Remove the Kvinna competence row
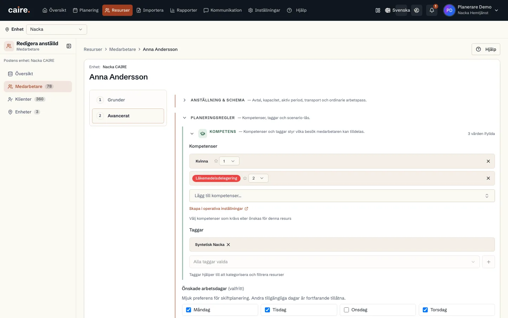 tap(488, 161)
